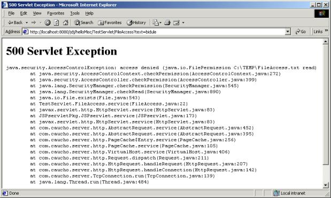
Task: Click the page icon in the address bar
Action: 26,32
